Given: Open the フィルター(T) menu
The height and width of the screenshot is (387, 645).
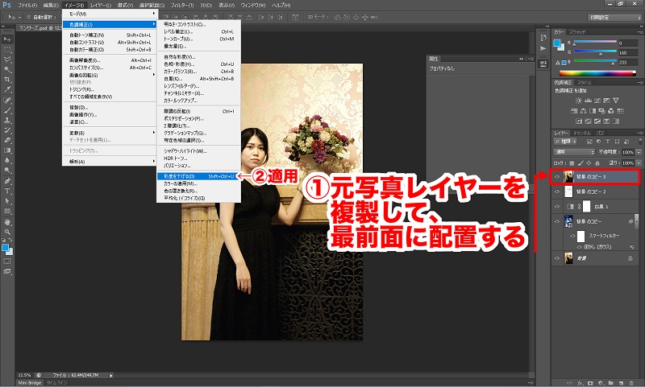Looking at the screenshot, I should (182, 6).
